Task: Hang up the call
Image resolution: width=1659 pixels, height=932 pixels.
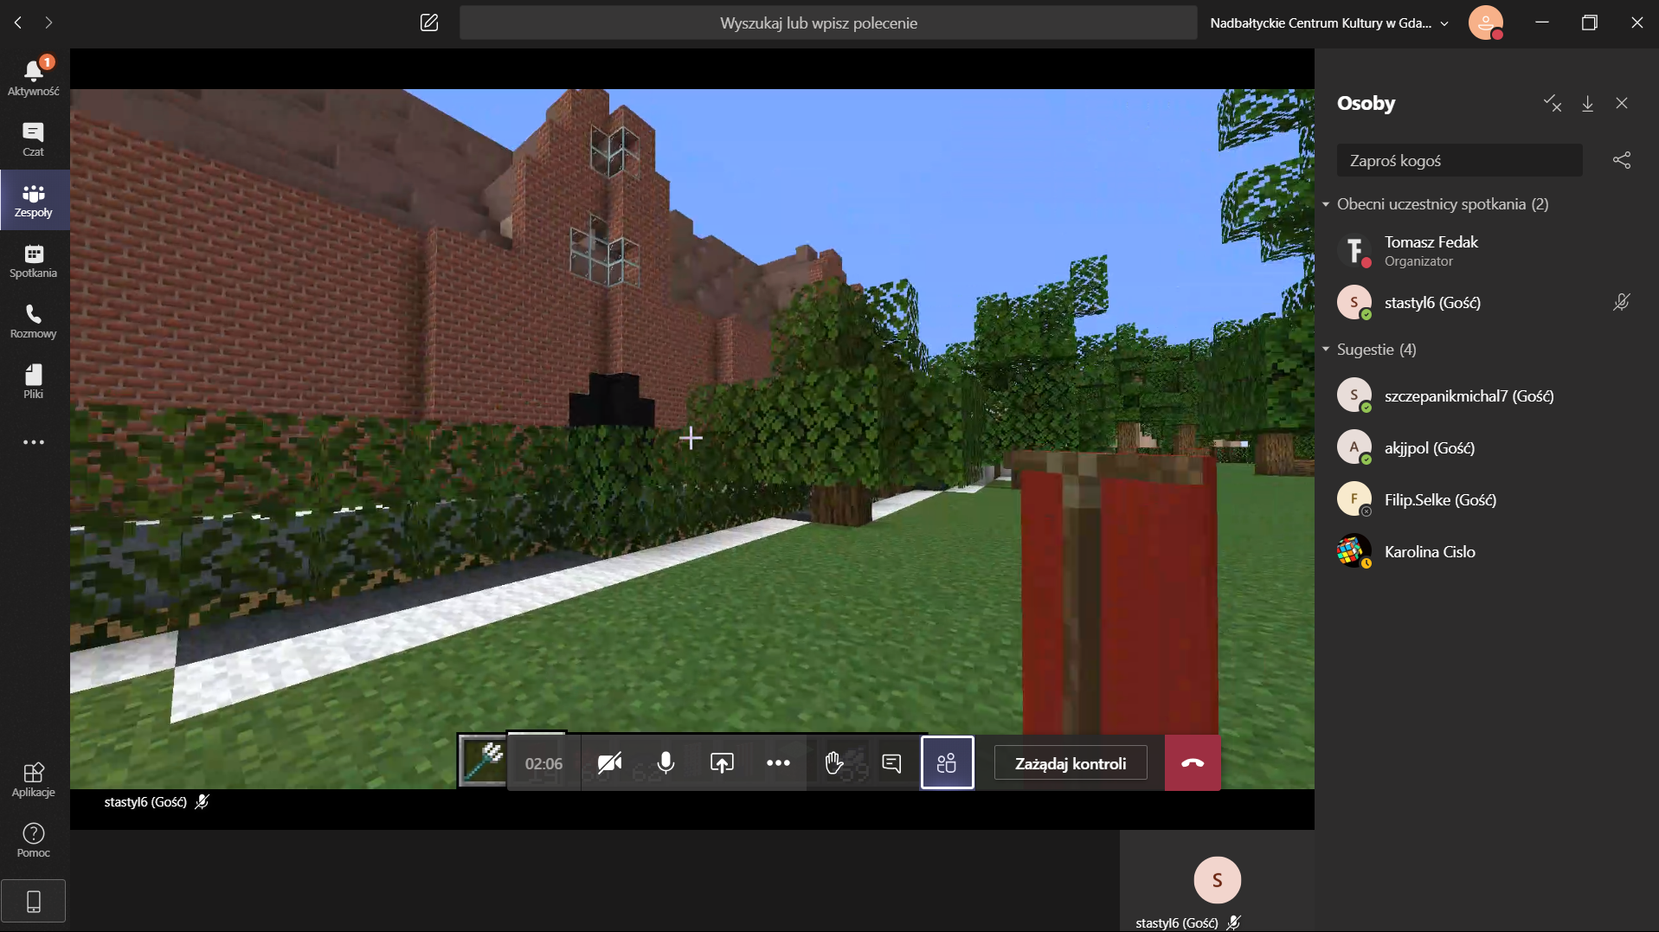Action: coord(1193,763)
